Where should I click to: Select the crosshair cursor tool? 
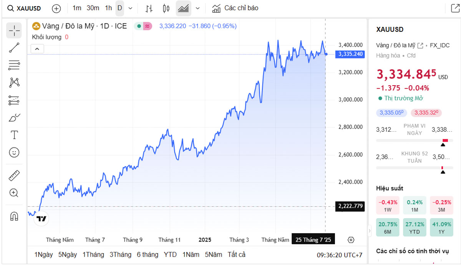coord(14,30)
